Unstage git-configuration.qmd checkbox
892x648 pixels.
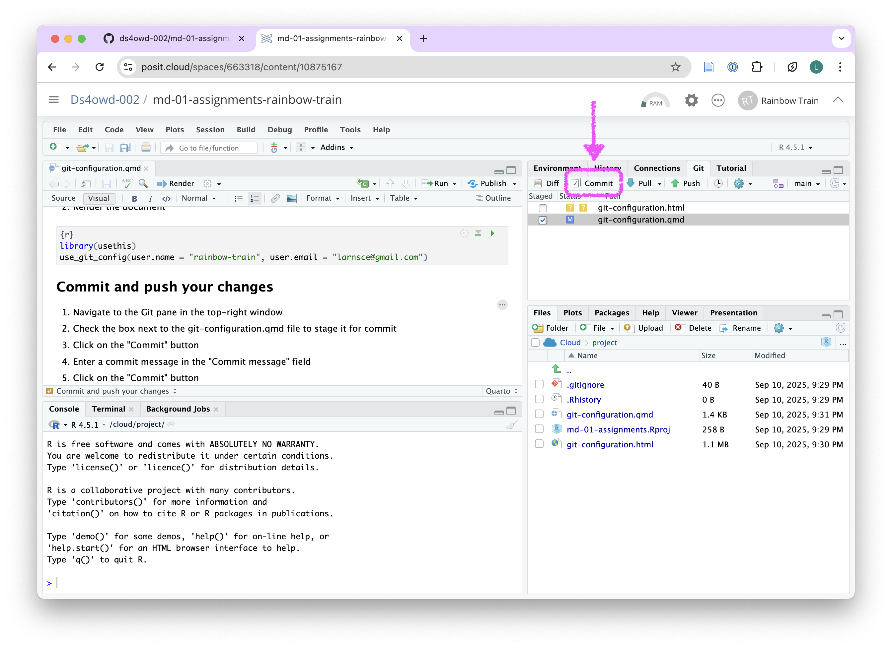coord(543,220)
